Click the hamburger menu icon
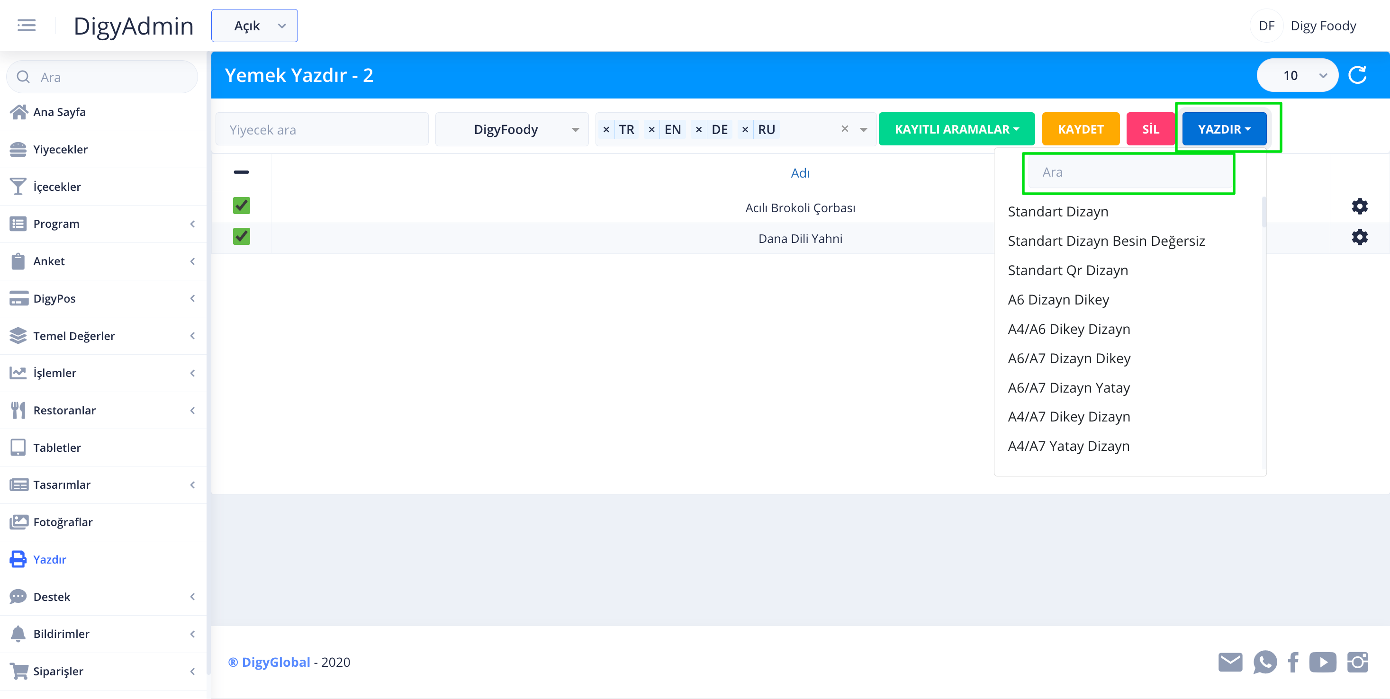Screen dimensions: 1390x699 point(27,26)
